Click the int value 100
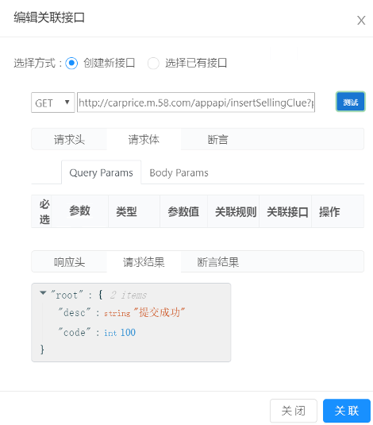The image size is (373, 425). pyautogui.click(x=128, y=333)
